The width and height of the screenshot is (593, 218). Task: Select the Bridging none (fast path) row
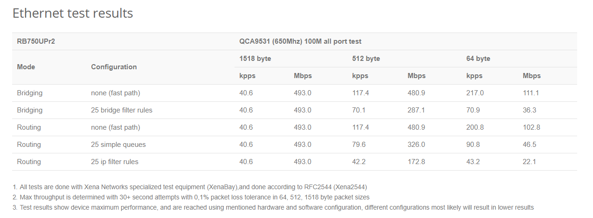pyautogui.click(x=295, y=93)
